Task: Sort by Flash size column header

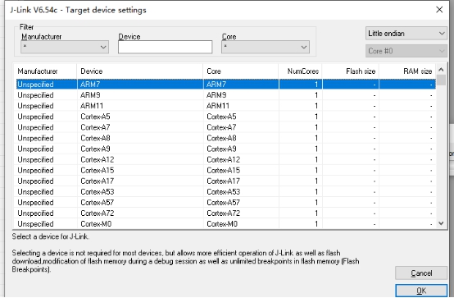Action: pyautogui.click(x=351, y=71)
